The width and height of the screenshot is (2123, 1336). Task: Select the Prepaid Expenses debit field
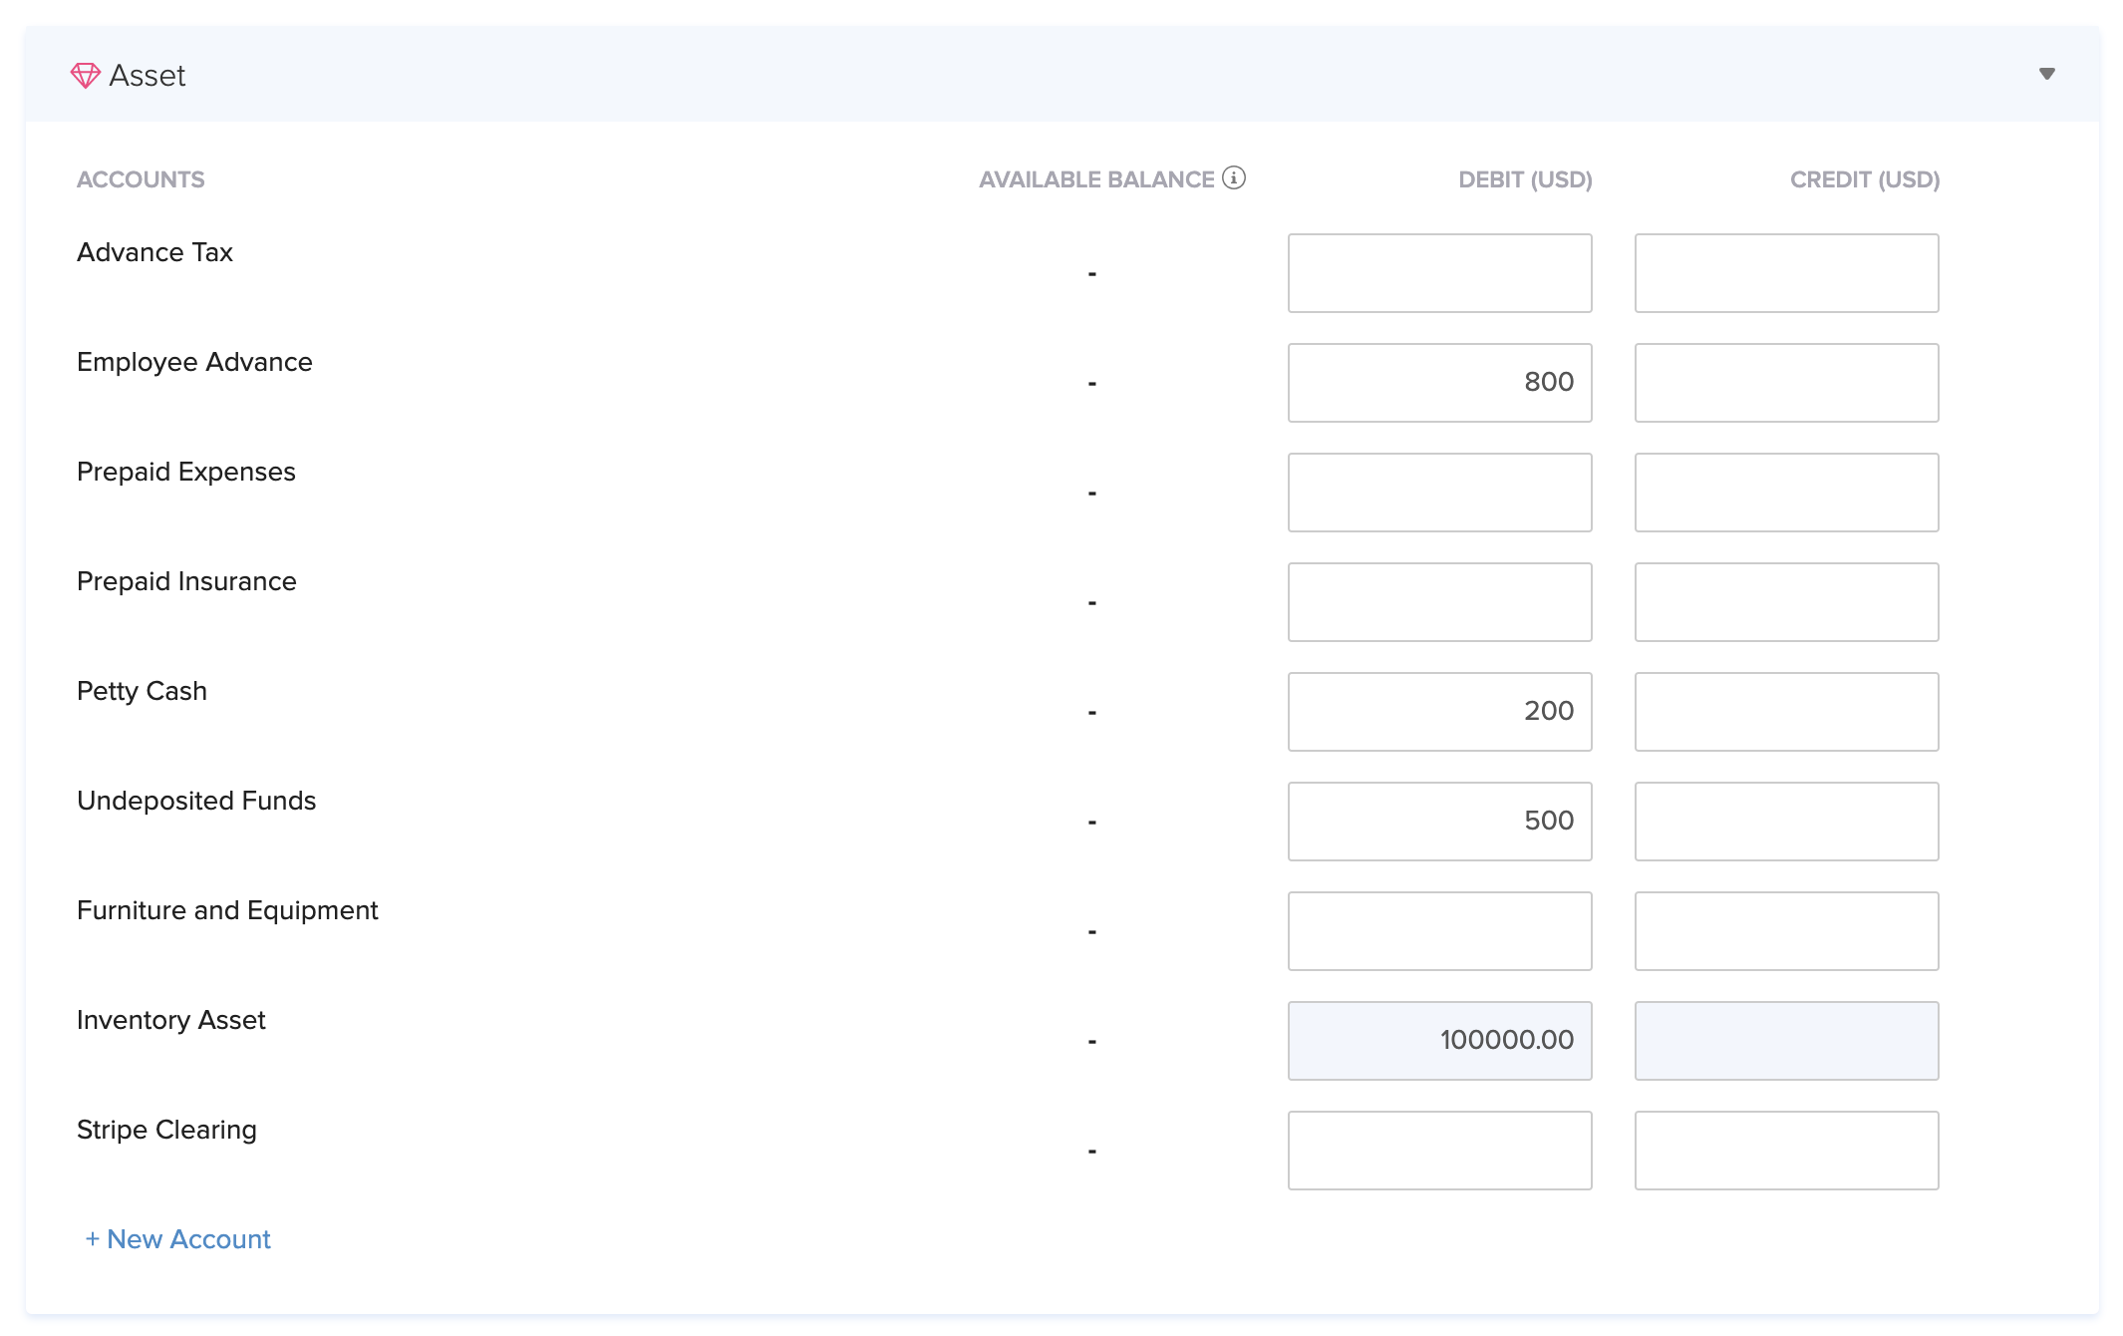pos(1439,492)
